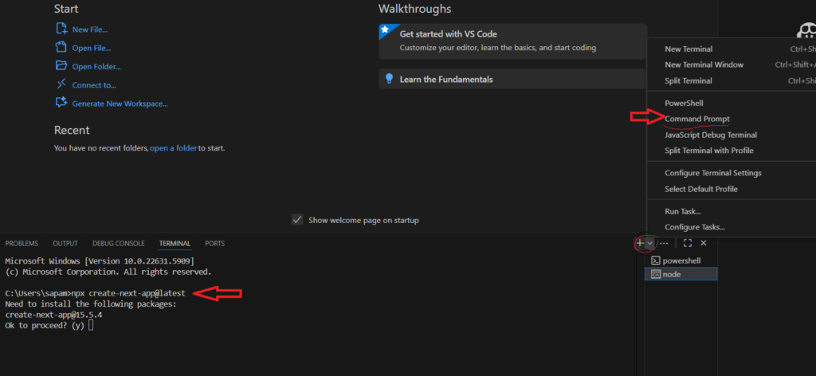Viewport: 816px width, 376px height.
Task: Click the Generate New Workspace icon
Action: click(61, 103)
